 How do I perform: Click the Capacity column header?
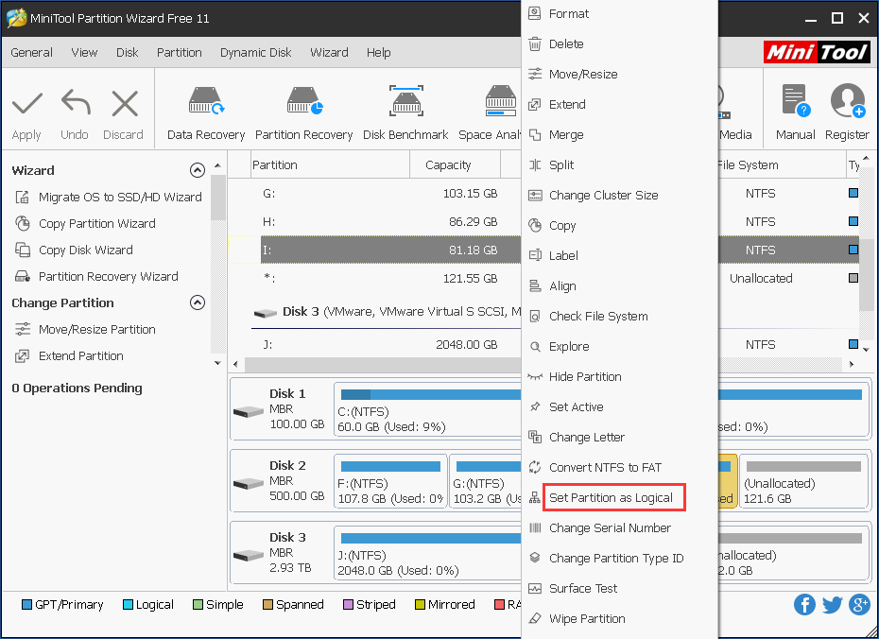448,164
